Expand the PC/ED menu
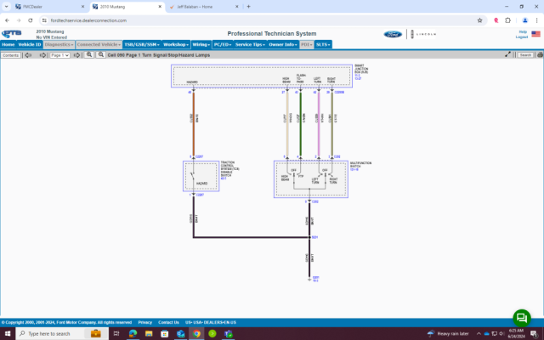The image size is (544, 340). click(x=223, y=44)
